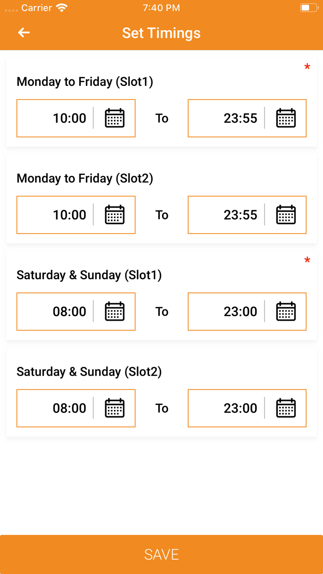Set Saturday & Sunday Slot2 end time 23:00
323x574 pixels.
click(240, 408)
